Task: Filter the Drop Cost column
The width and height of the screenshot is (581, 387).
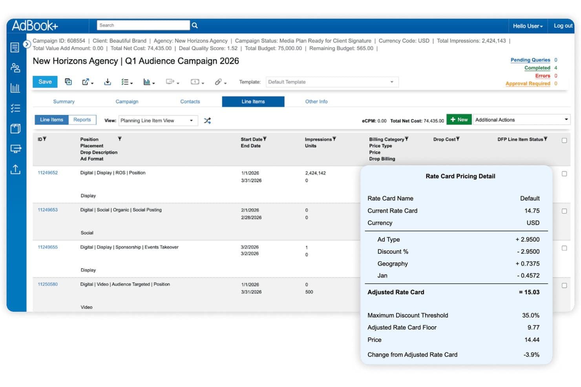Action: tap(458, 139)
